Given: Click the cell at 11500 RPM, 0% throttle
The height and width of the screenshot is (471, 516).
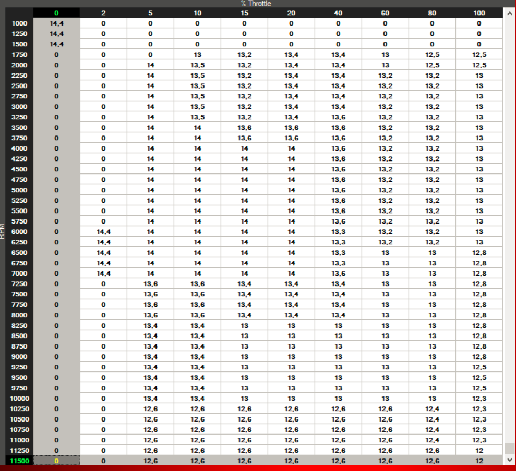Looking at the screenshot, I should pyautogui.click(x=56, y=461).
